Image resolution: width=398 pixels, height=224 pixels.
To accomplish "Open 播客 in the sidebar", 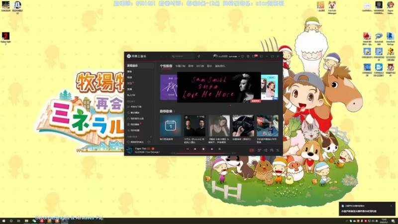I will [x=129, y=72].
